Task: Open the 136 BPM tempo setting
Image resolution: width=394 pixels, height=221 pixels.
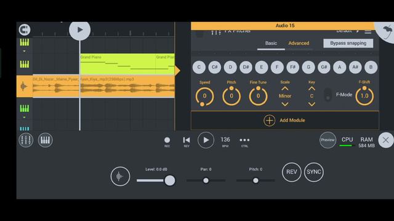Action: (x=225, y=142)
